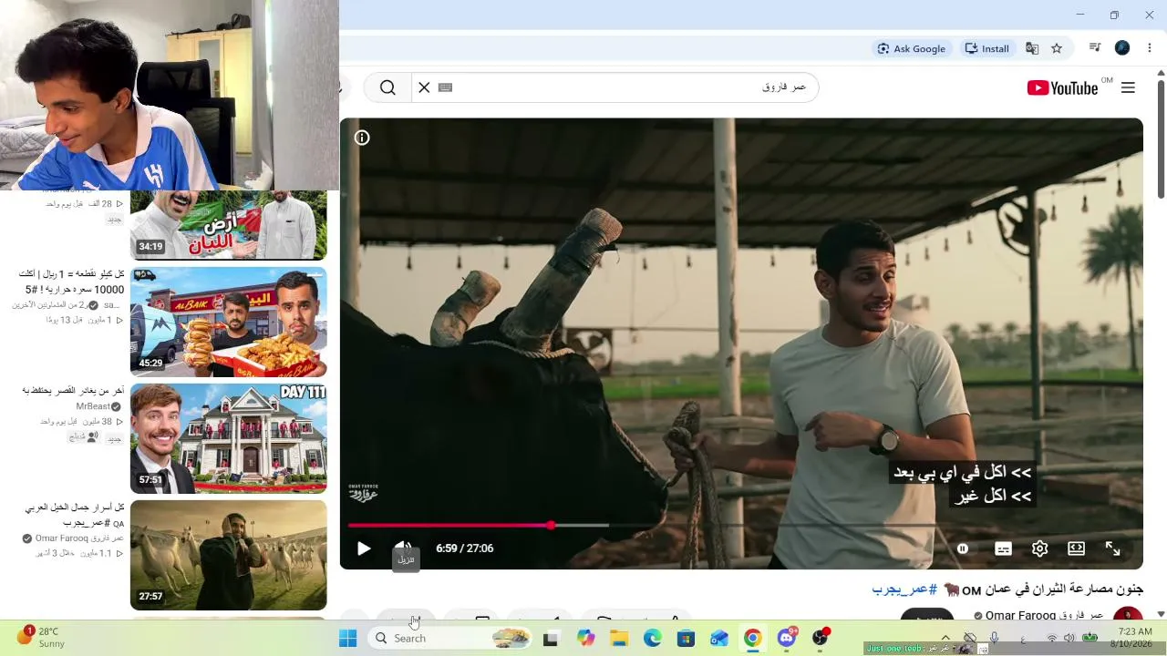Image resolution: width=1167 pixels, height=656 pixels.
Task: Play the paused YouTube video
Action: pos(364,548)
